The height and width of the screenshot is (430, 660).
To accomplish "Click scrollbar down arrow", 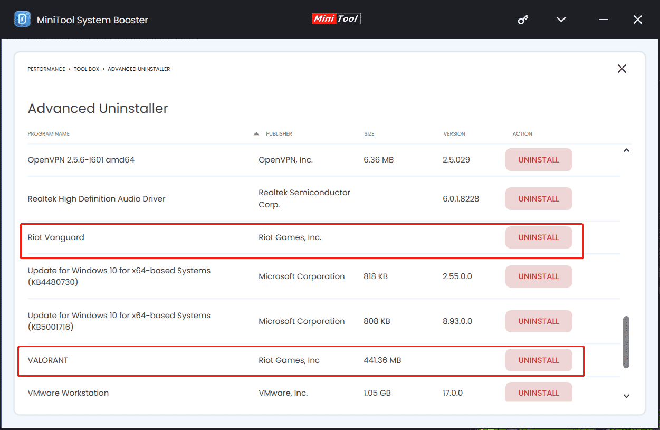I will [626, 396].
